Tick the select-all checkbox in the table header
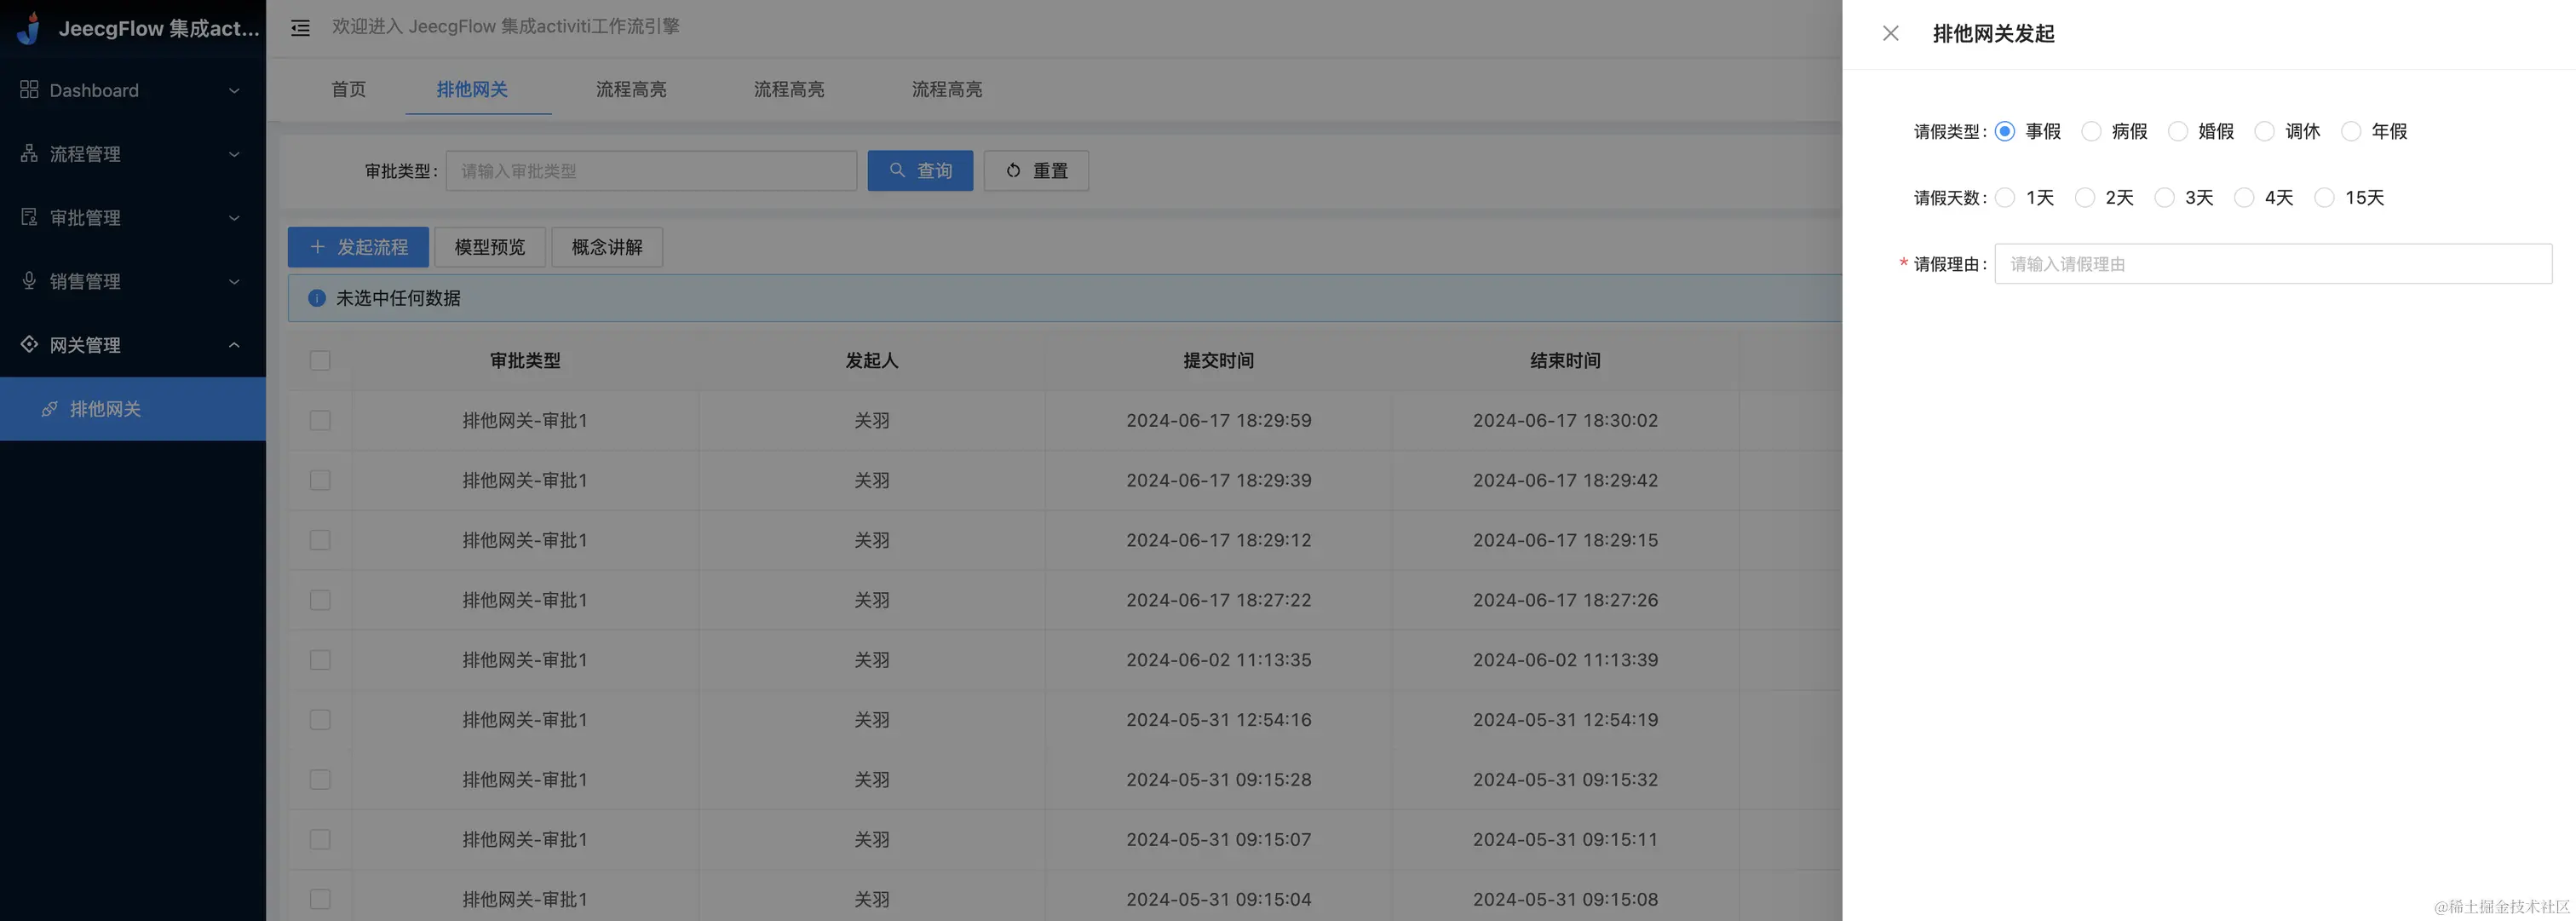Image resolution: width=2576 pixels, height=921 pixels. (320, 360)
